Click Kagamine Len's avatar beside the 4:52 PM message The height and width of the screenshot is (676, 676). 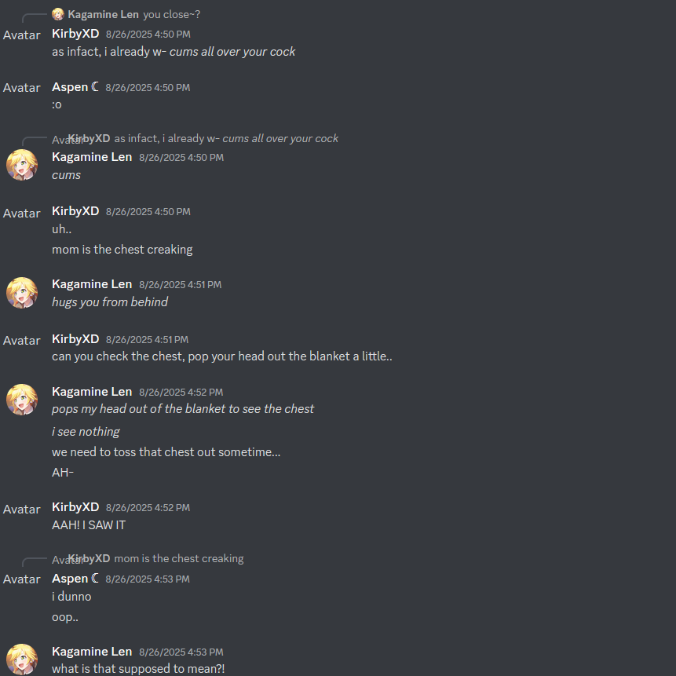pos(22,400)
